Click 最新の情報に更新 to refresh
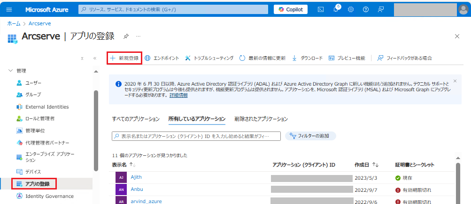This screenshot has height=204, width=471. (x=262, y=58)
